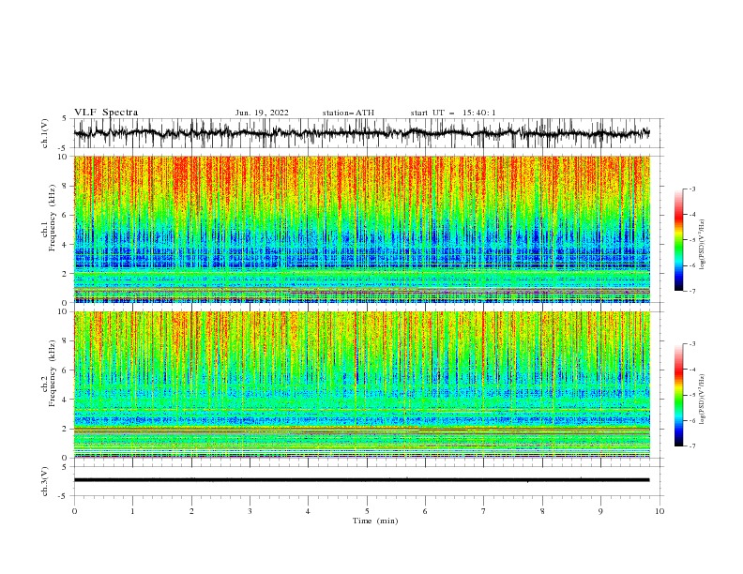Click the '-3' label on ch.1 color bar
This screenshot has width=743, height=574.
point(692,189)
